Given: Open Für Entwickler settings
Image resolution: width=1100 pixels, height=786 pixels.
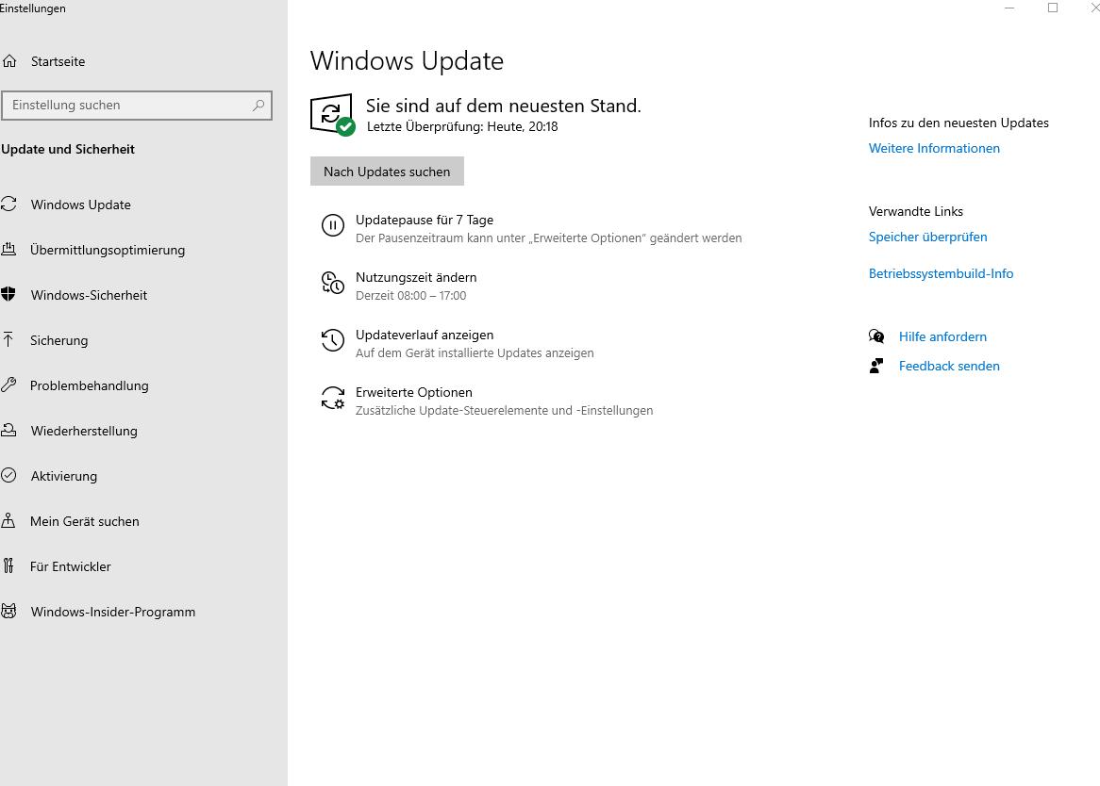Looking at the screenshot, I should coord(70,566).
